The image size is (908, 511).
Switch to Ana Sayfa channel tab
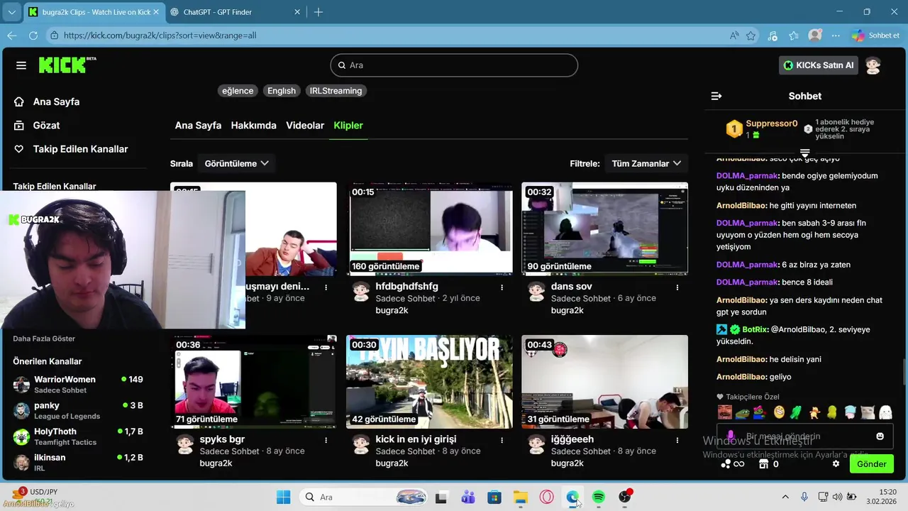[x=198, y=125]
